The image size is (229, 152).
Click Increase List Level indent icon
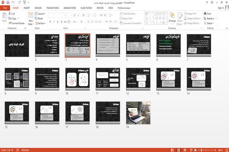point(105,15)
